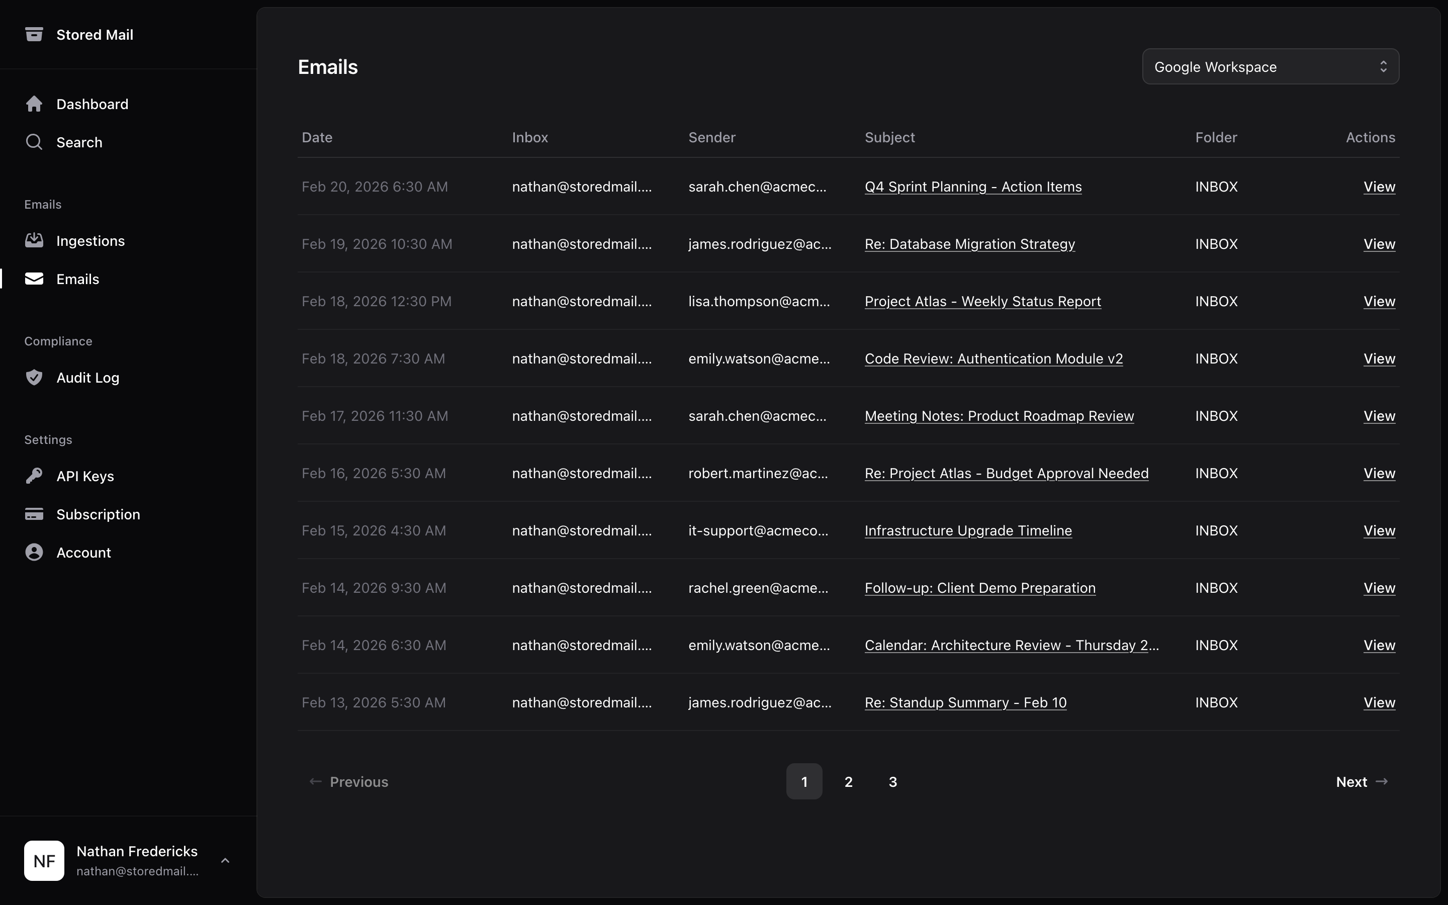Click the Search magnifier icon in sidebar
Viewport: 1448px width, 905px height.
(x=34, y=142)
